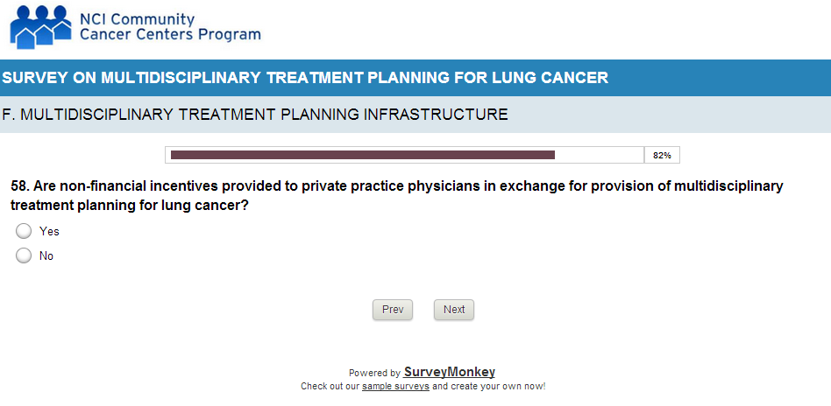Image resolution: width=831 pixels, height=406 pixels.
Task: Click the "Check out our" footer text
Action: click(x=330, y=386)
